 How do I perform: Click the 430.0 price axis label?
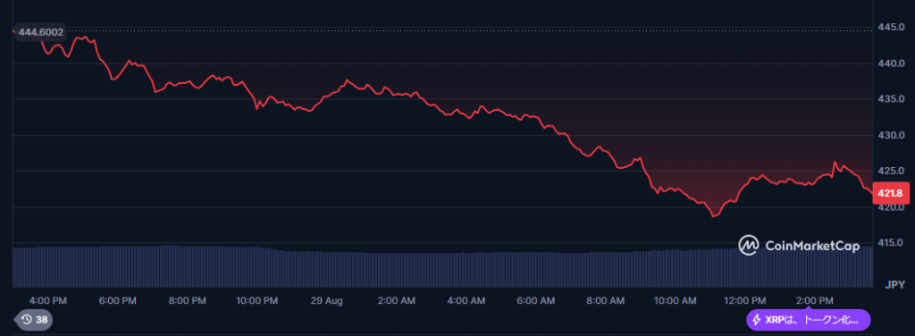[x=891, y=135]
